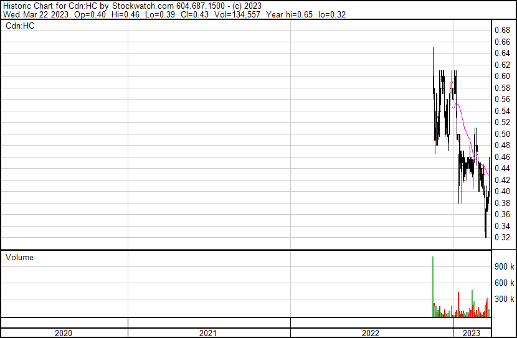Select the 2020 year label on the timeline
This screenshot has width=517, height=338.
(64, 333)
